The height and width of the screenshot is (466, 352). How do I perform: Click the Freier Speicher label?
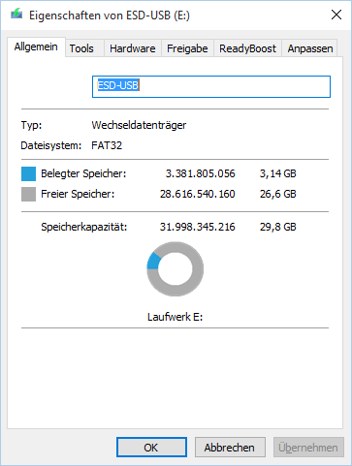[78, 194]
